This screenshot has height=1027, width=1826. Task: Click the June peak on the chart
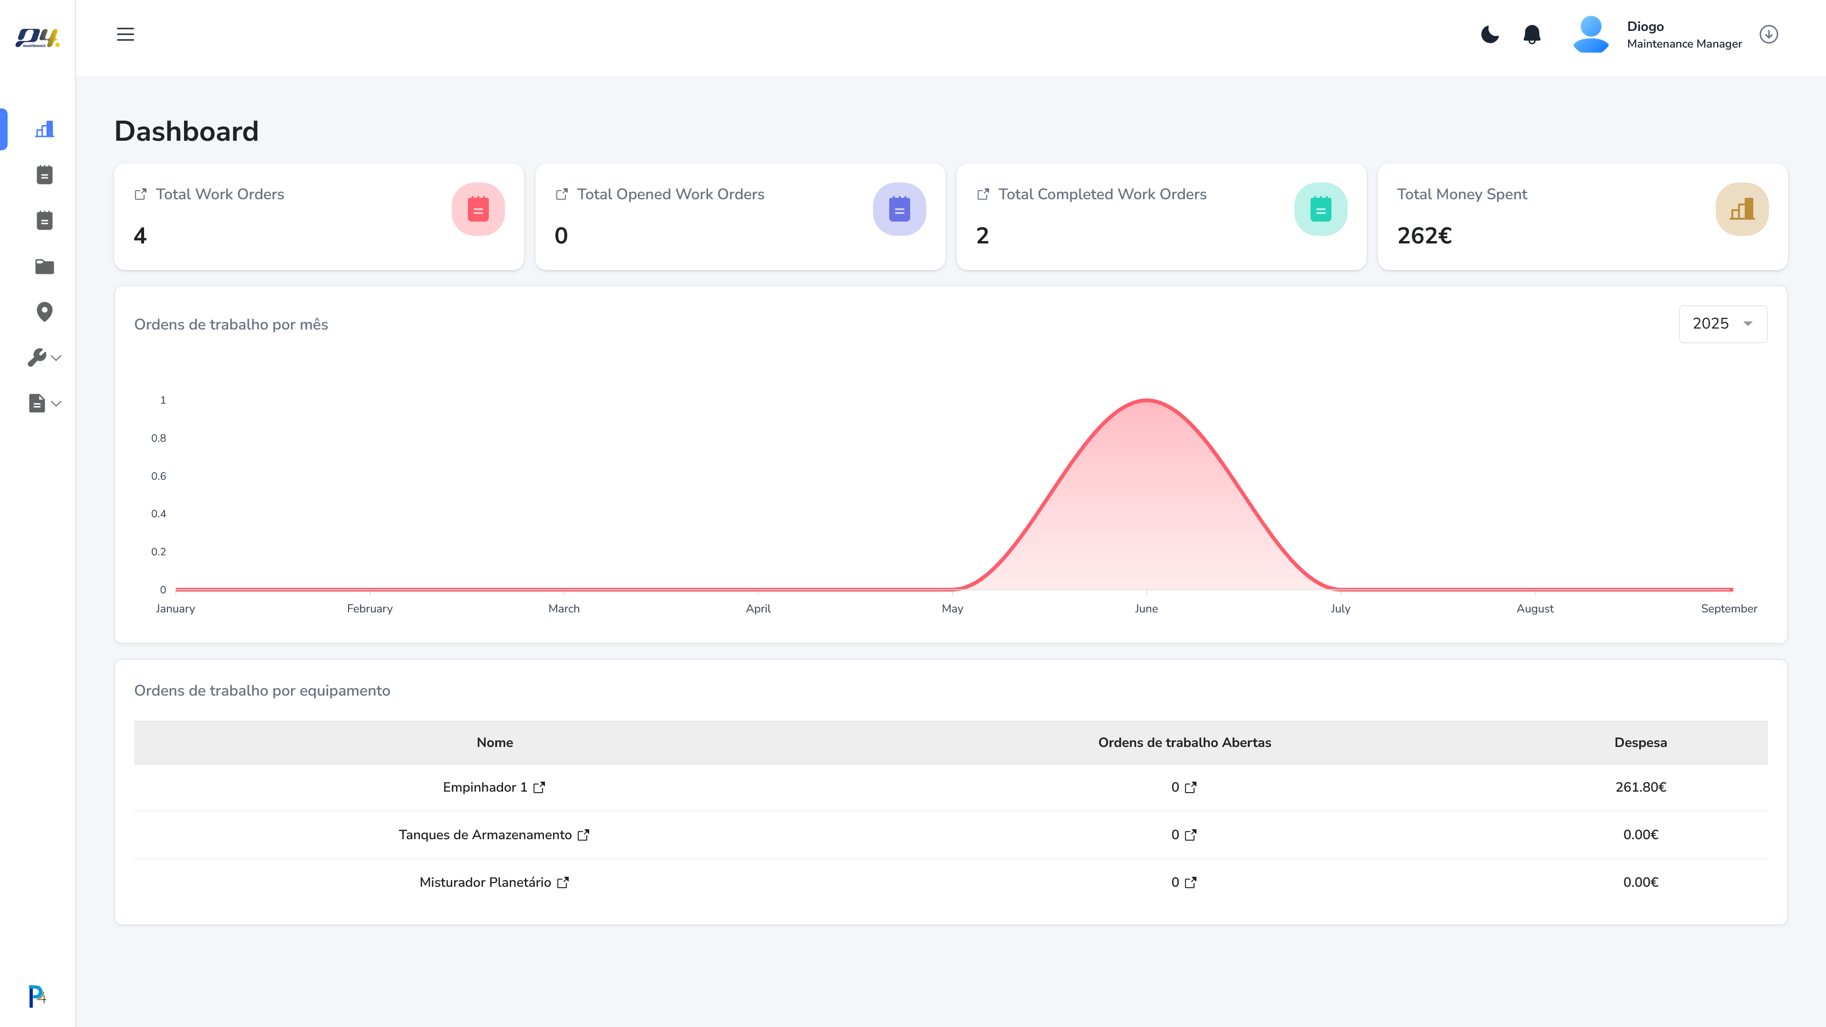[x=1147, y=401]
